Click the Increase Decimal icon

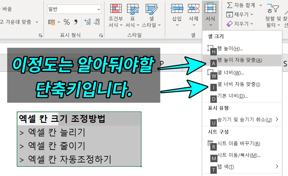click(88, 22)
